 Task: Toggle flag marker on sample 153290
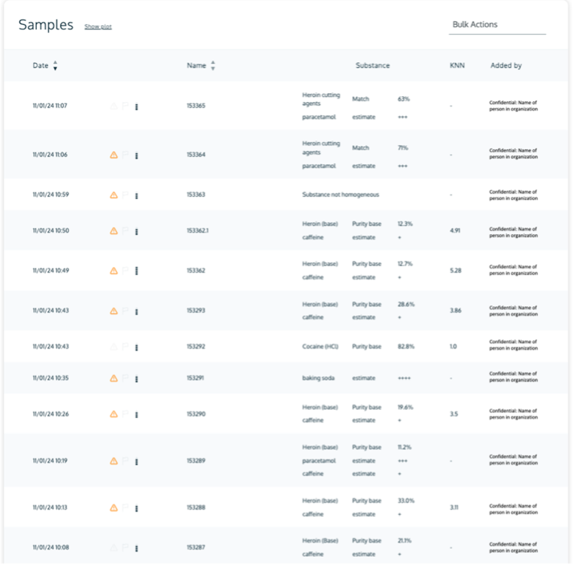pos(125,414)
